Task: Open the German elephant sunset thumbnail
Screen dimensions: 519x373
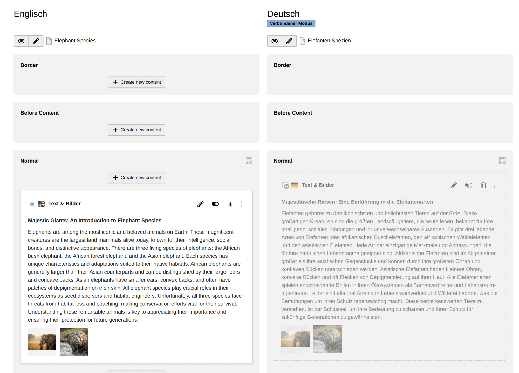Action: 295,339
